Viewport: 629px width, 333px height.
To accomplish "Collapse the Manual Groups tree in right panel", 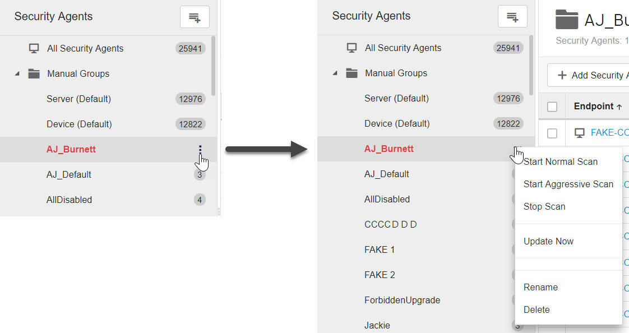I will tap(335, 73).
